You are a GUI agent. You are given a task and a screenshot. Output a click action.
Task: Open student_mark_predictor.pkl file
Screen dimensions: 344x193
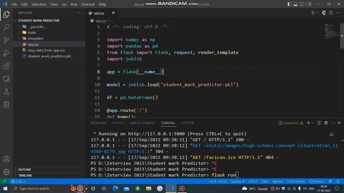click(x=49, y=56)
